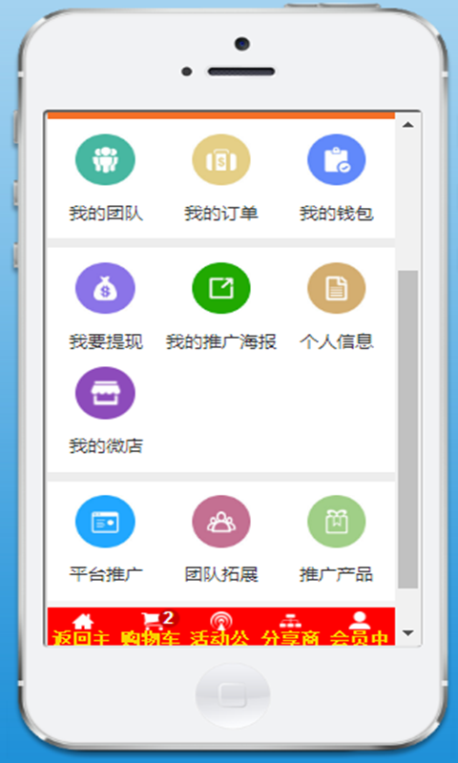Select the 平台推广 label
This screenshot has height=763, width=458.
106,575
